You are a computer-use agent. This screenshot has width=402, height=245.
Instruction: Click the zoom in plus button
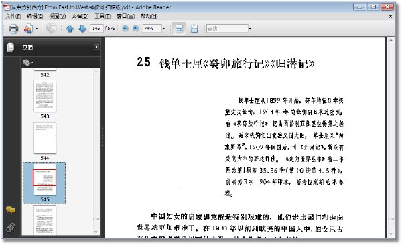click(135, 28)
